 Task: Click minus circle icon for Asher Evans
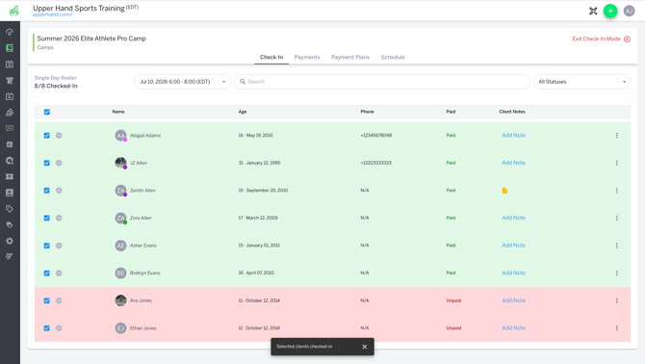(x=59, y=246)
